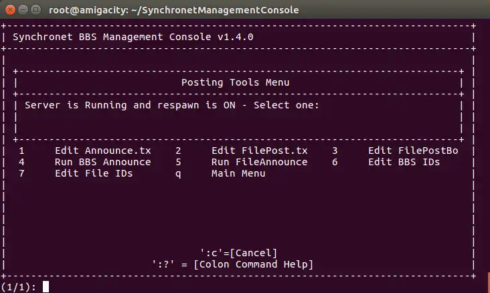This screenshot has width=490, height=293.
Task: Go back via Main Menu option
Action: click(238, 173)
